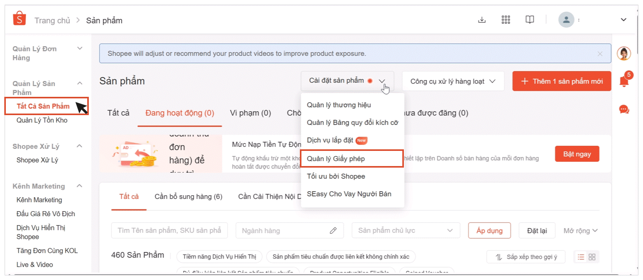This screenshot has width=643, height=280.
Task: Switch to top Tất cả status tab
Action: pyautogui.click(x=118, y=113)
